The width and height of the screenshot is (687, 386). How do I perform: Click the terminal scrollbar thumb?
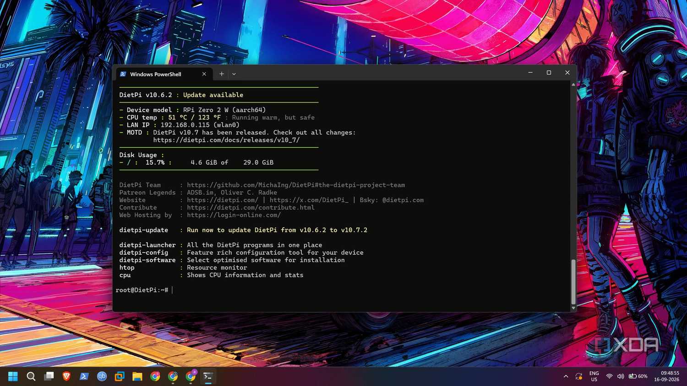573,282
